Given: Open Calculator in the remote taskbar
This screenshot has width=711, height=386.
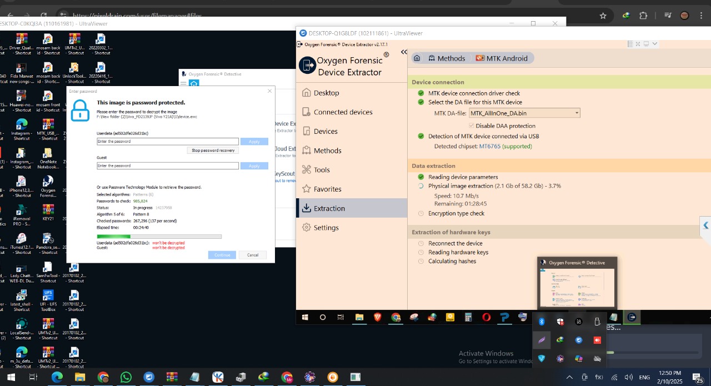Looking at the screenshot, I should coord(468,318).
